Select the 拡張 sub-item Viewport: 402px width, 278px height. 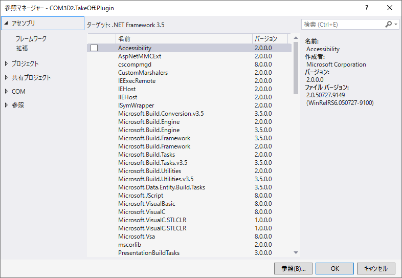(22, 48)
